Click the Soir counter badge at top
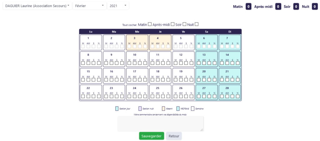 (x=296, y=6)
